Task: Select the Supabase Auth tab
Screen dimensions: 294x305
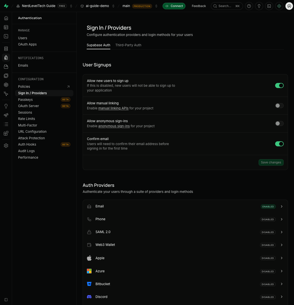Action: coord(99,45)
